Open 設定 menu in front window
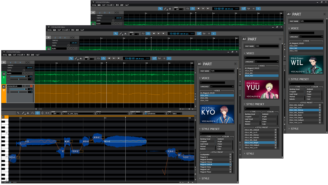The width and height of the screenshot is (328, 185). pyautogui.click(x=33, y=55)
